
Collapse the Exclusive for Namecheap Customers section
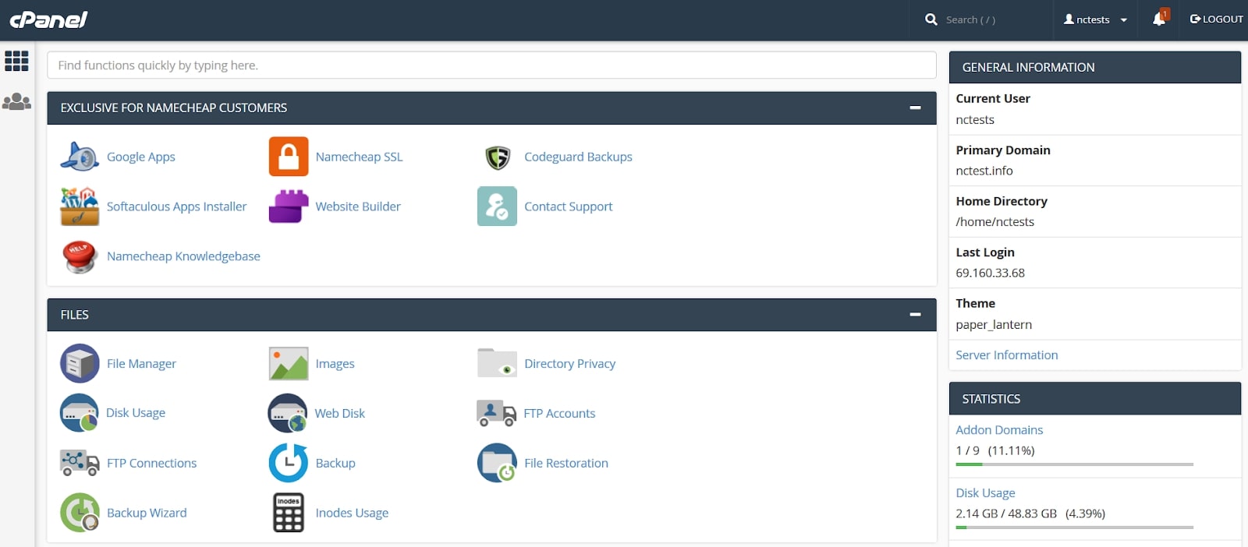915,108
